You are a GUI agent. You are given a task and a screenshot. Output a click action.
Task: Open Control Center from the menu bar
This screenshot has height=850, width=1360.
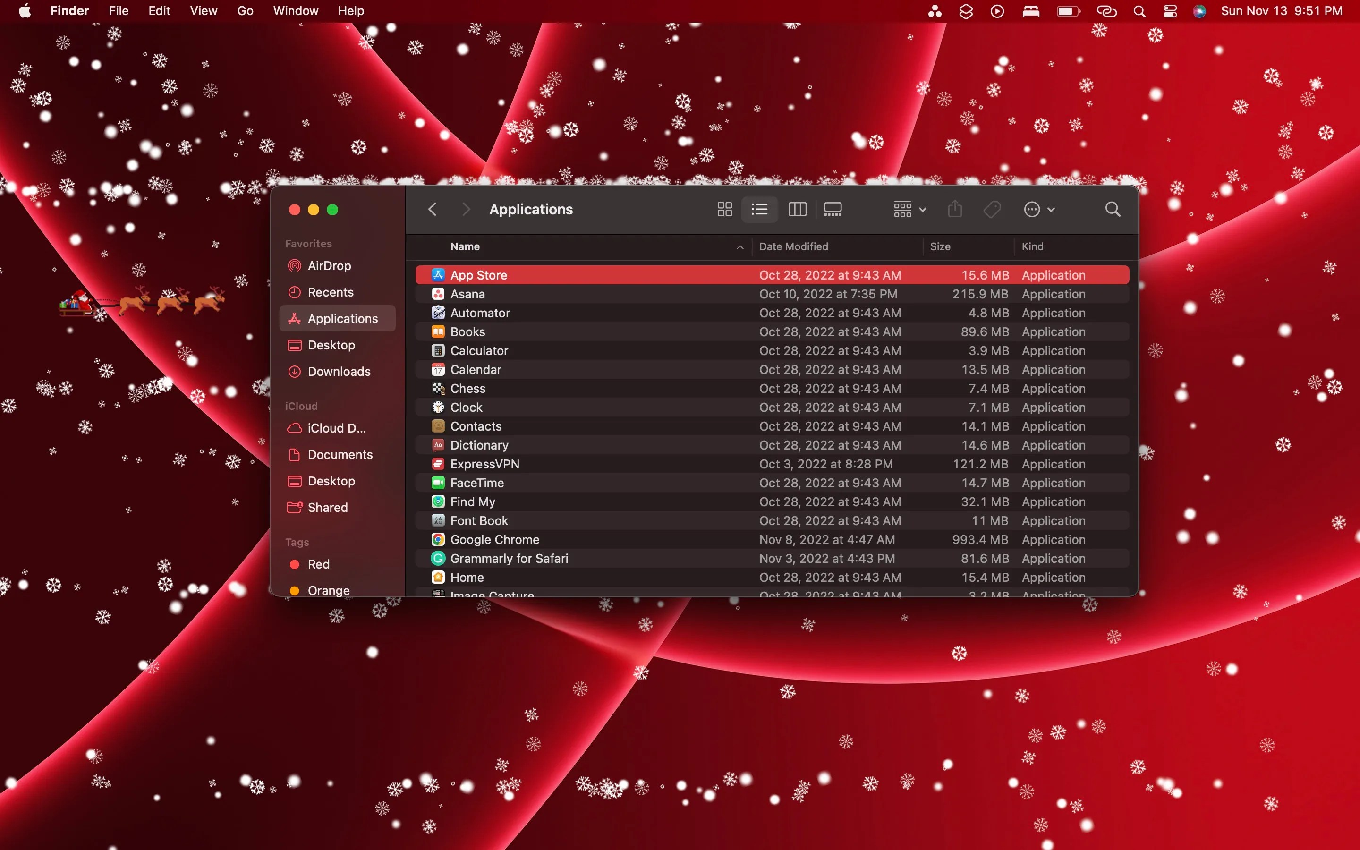pyautogui.click(x=1170, y=11)
